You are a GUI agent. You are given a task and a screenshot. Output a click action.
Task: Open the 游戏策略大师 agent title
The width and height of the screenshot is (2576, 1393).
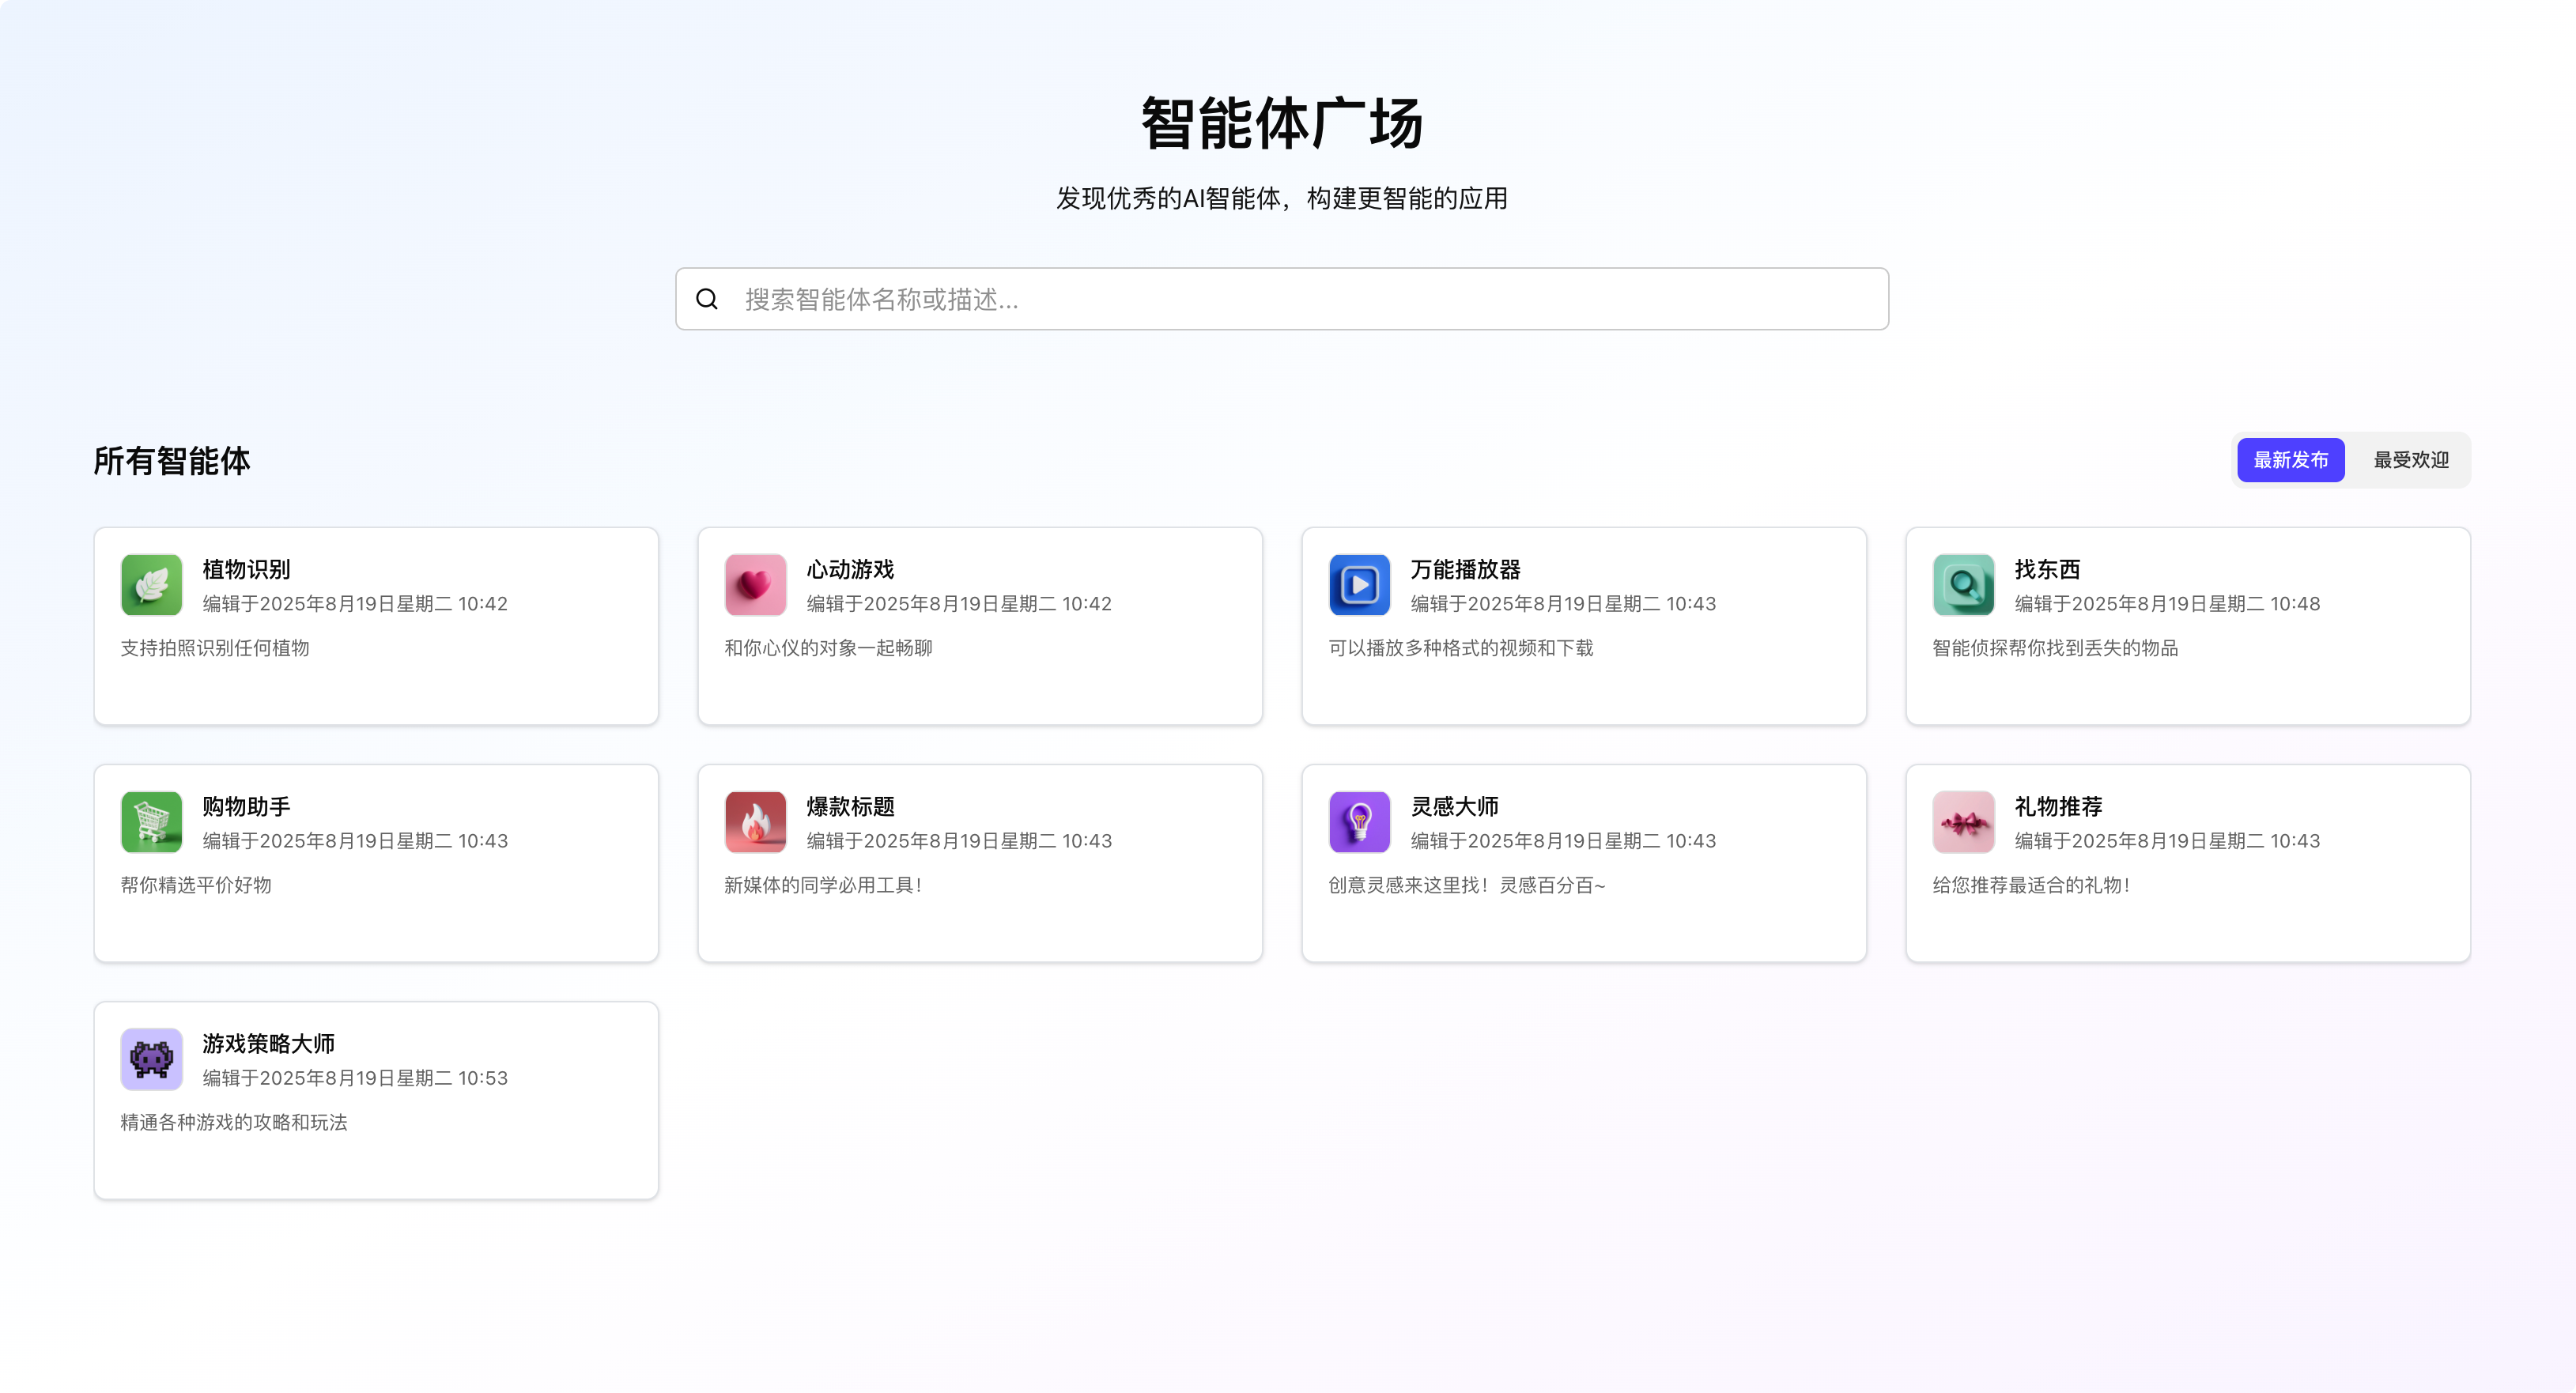coord(268,1043)
